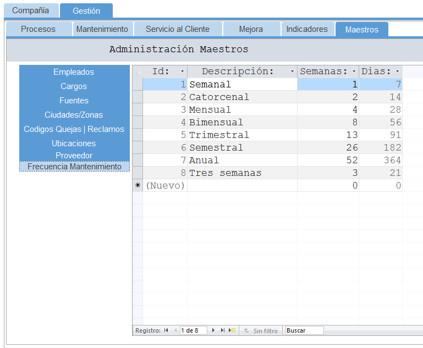This screenshot has width=423, height=348.
Task: Click the Codigos Quejas | Reclamos button
Action: point(74,129)
